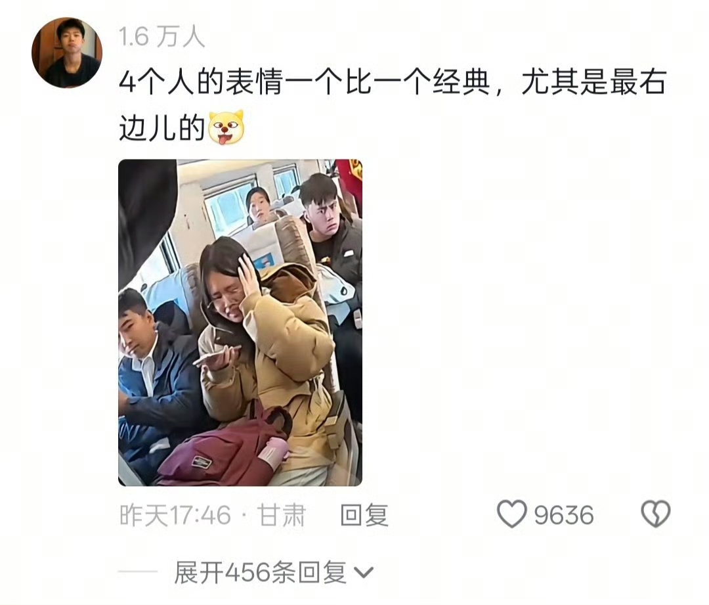Tap the doge emoji in the comment

[x=226, y=127]
